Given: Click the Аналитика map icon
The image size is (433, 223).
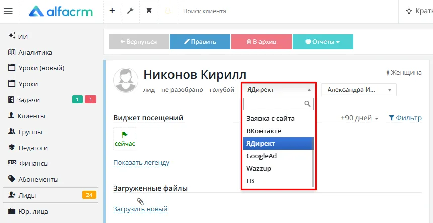Looking at the screenshot, I should 12,52.
